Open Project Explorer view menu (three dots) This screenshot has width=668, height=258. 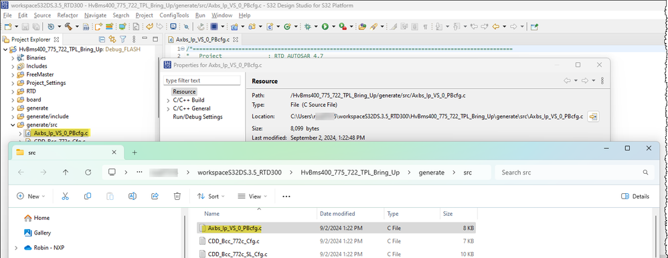tap(134, 39)
